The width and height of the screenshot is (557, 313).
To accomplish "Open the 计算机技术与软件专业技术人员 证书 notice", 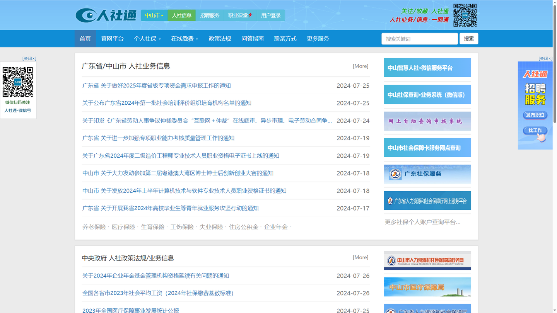I will [184, 191].
